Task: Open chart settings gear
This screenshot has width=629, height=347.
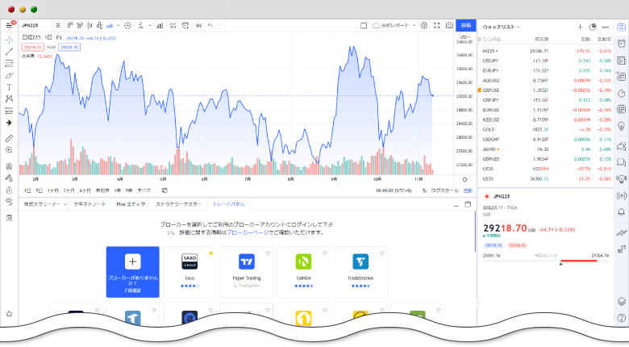Action: [x=424, y=25]
